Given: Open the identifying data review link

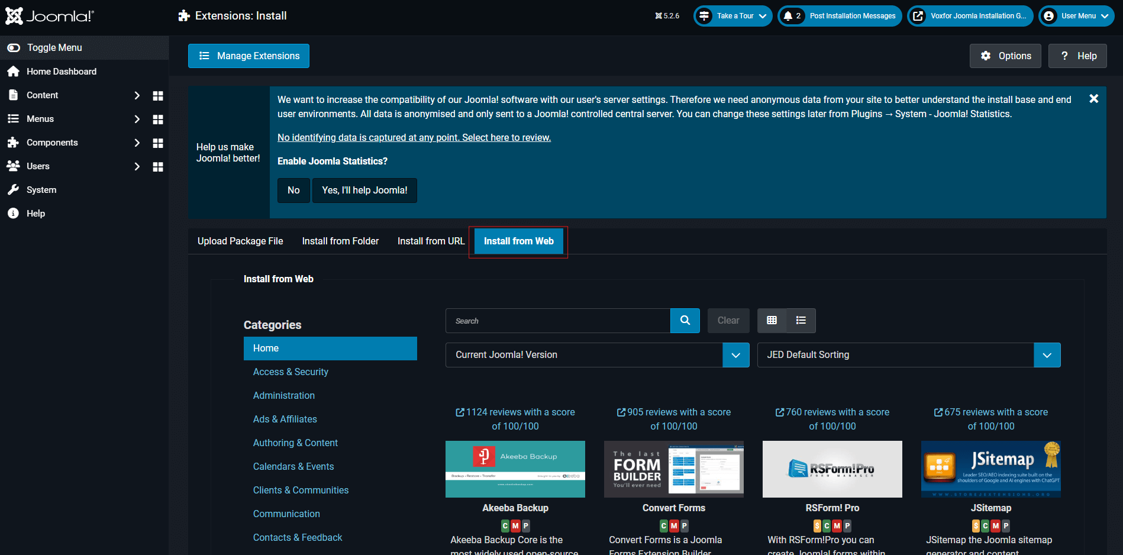Looking at the screenshot, I should [414, 137].
